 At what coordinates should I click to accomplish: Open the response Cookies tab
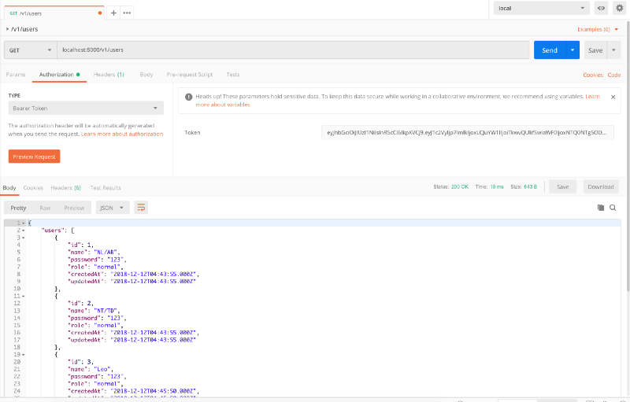pyautogui.click(x=33, y=188)
